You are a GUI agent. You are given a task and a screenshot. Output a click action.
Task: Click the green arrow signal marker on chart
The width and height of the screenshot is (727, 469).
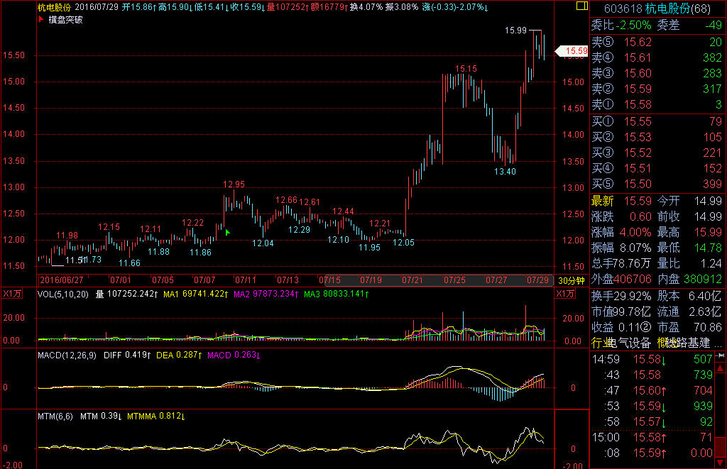point(227,232)
